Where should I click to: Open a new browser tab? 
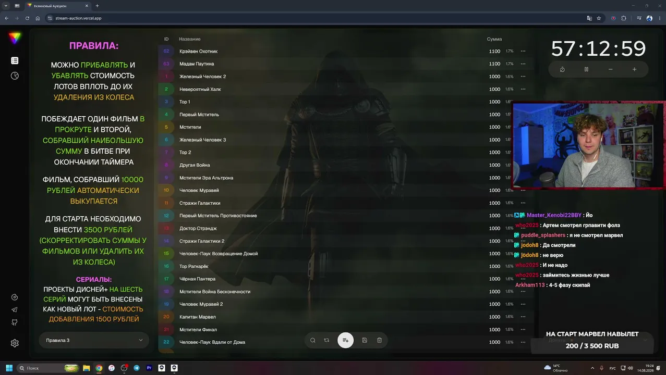tap(97, 6)
